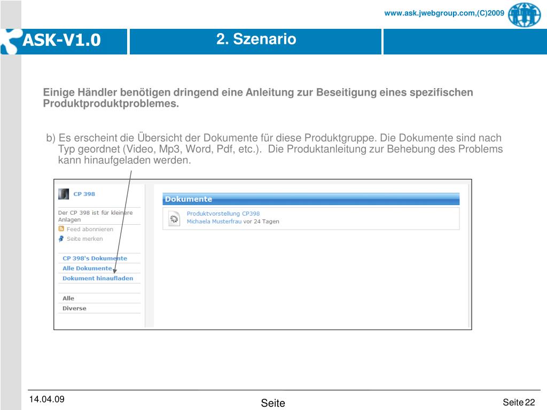This screenshot has width=547, height=410.
Task: Click the '2. Szenario' slide title
Action: coord(256,38)
